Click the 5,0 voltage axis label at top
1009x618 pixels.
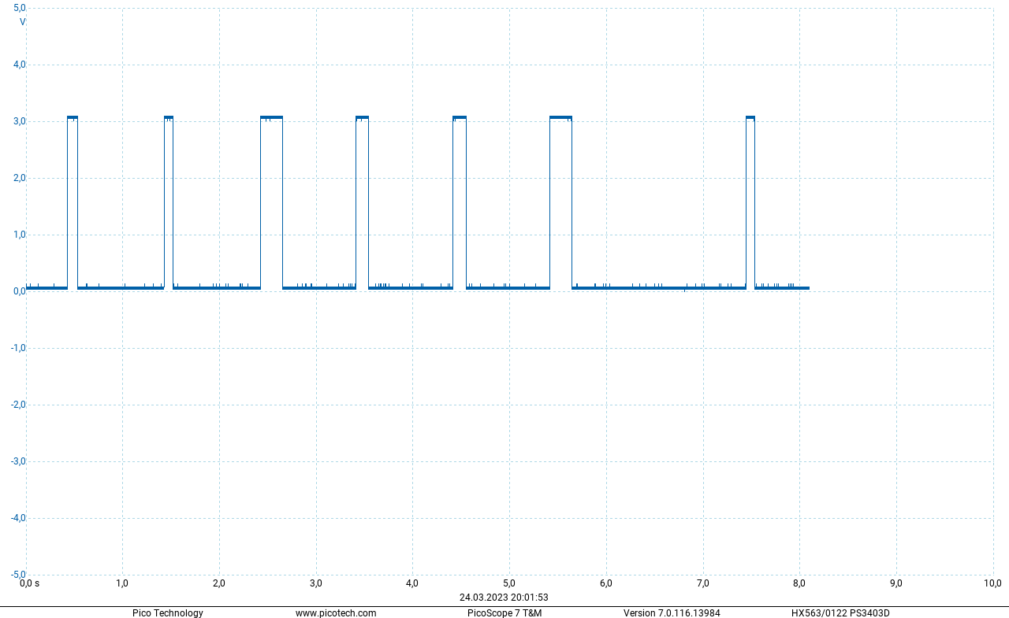pyautogui.click(x=20, y=9)
